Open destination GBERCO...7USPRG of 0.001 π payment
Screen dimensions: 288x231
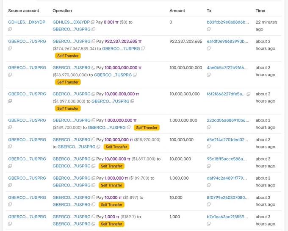(x=72, y=29)
